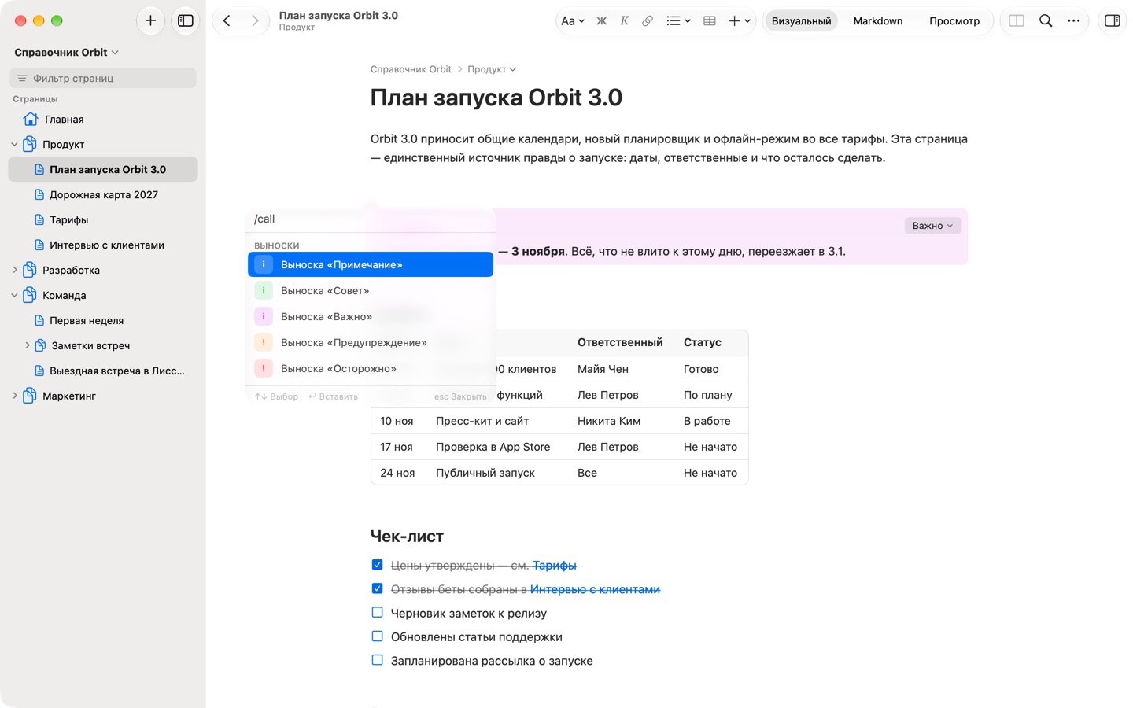The height and width of the screenshot is (708, 1133).
Task: Open the more options ellipsis menu
Action: click(x=1074, y=21)
